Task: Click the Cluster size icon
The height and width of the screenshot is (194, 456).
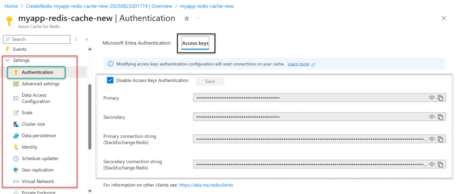Action: pyautogui.click(x=16, y=124)
